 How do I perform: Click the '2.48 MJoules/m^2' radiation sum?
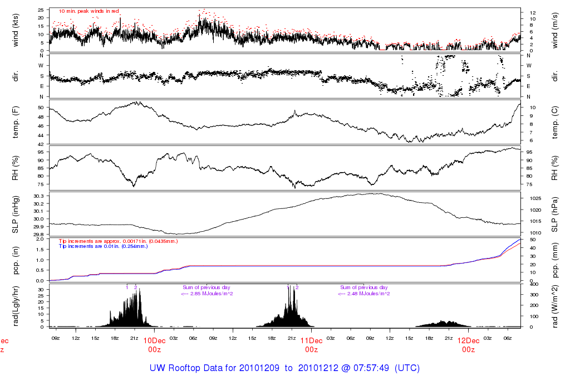[x=368, y=294]
